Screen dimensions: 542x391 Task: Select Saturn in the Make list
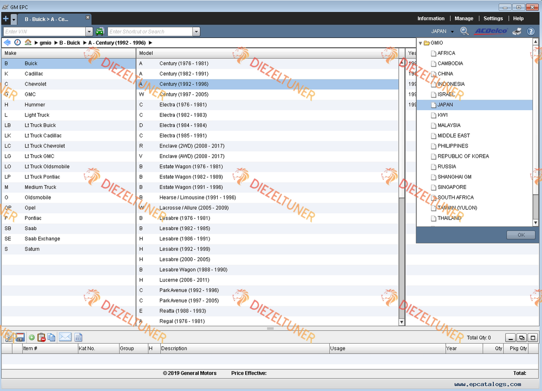coord(69,249)
